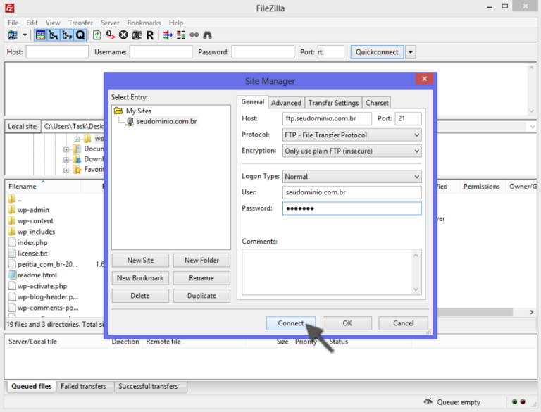Screen dimensions: 541x412
Task: Open the Encryption dropdown
Action: click(x=351, y=151)
